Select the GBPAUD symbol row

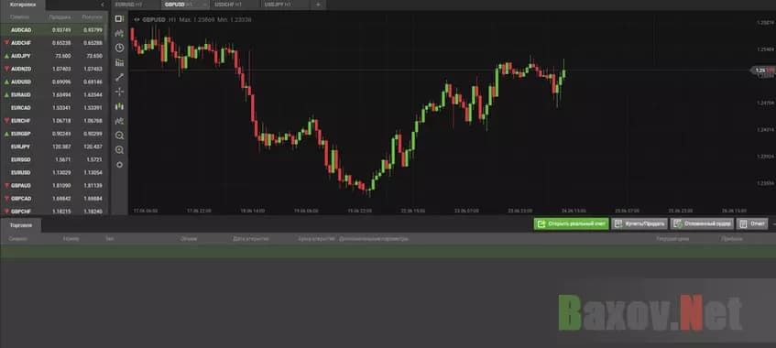point(52,185)
